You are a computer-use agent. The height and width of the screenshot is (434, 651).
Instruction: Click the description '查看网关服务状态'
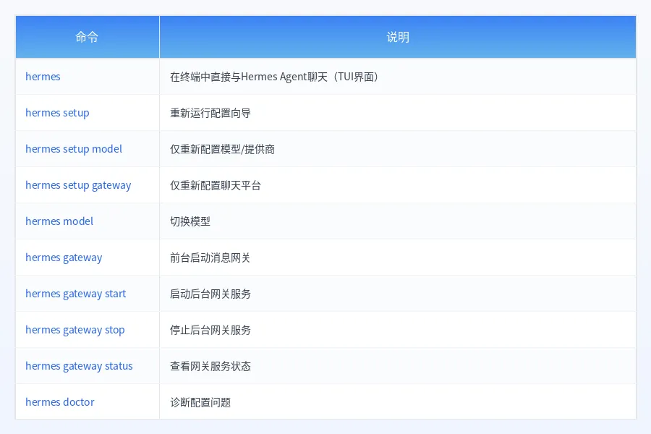210,366
